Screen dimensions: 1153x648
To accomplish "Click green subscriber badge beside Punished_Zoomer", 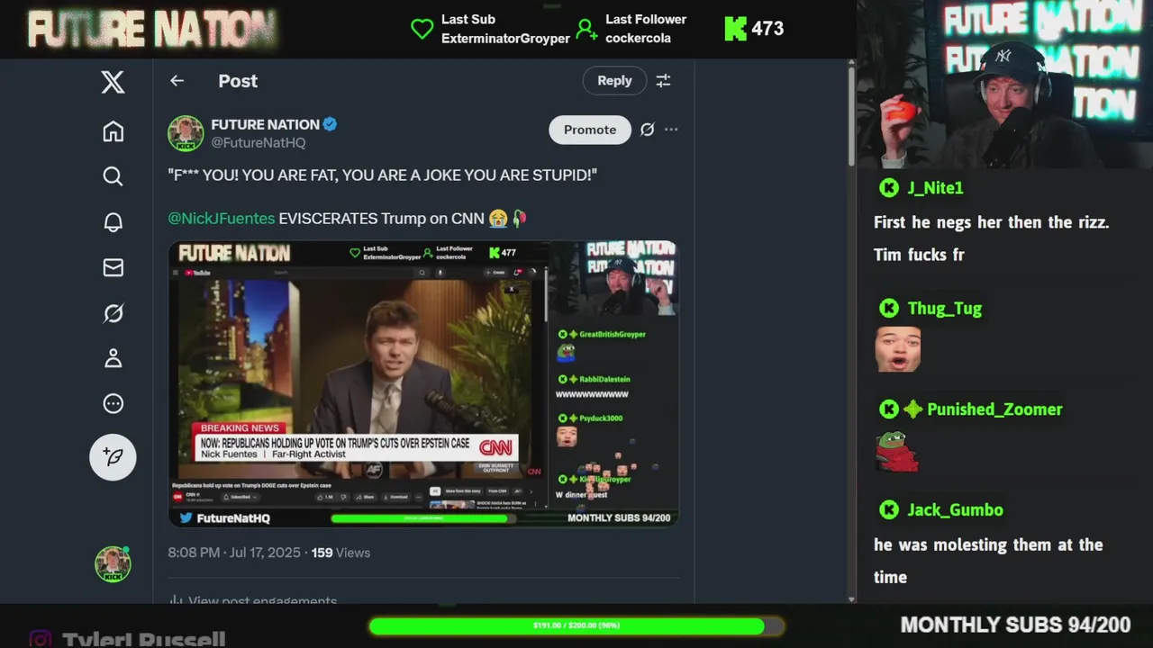I will pyautogui.click(x=913, y=409).
